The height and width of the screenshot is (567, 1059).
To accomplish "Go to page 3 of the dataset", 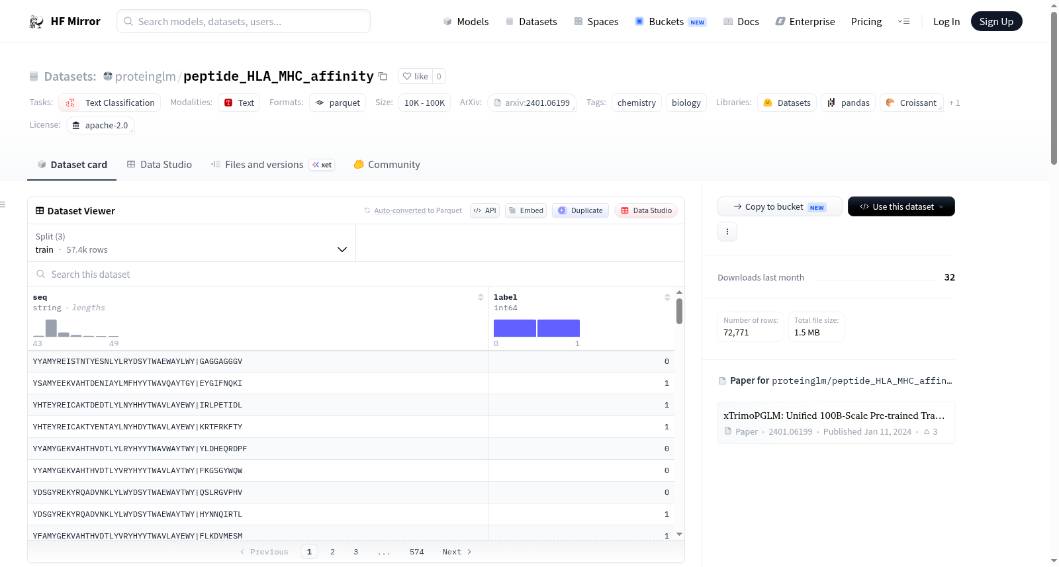I will point(356,552).
